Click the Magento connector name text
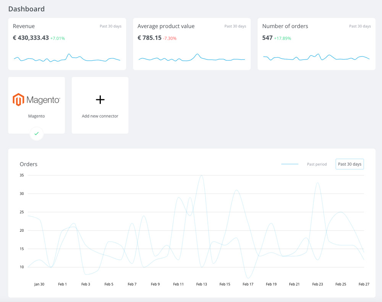 [x=37, y=116]
